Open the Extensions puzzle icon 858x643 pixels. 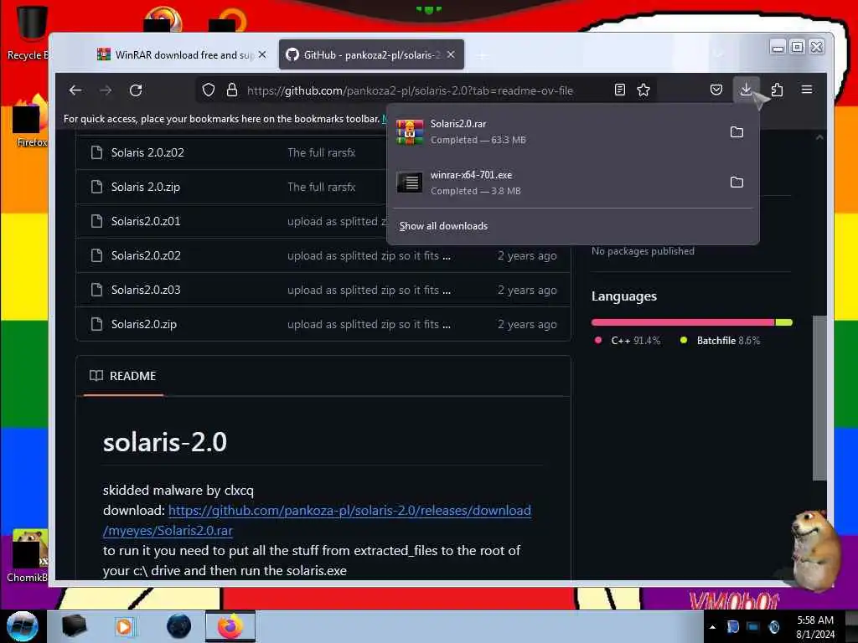(x=777, y=90)
